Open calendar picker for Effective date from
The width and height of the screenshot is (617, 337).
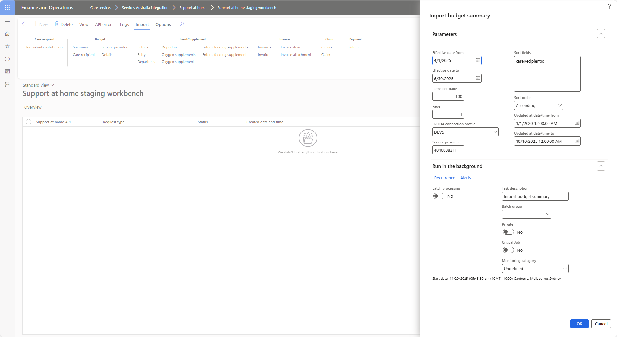pos(478,60)
